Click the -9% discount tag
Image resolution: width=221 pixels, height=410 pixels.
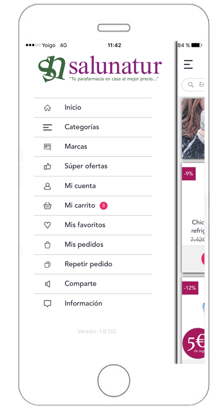[188, 174]
